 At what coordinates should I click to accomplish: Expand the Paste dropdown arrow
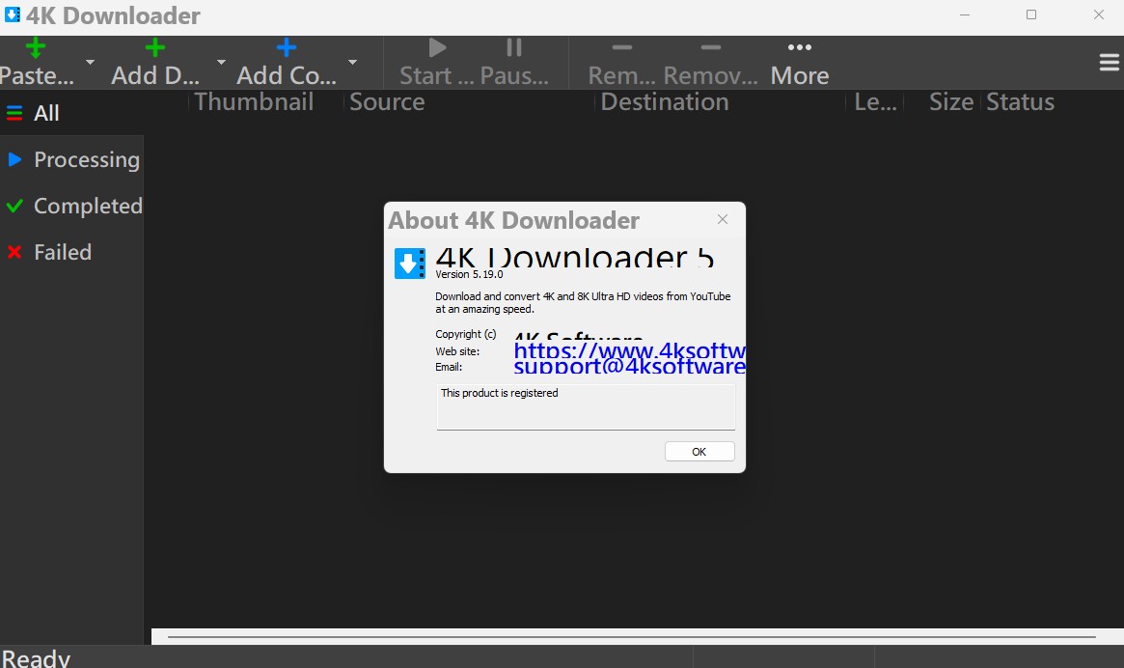click(x=90, y=63)
